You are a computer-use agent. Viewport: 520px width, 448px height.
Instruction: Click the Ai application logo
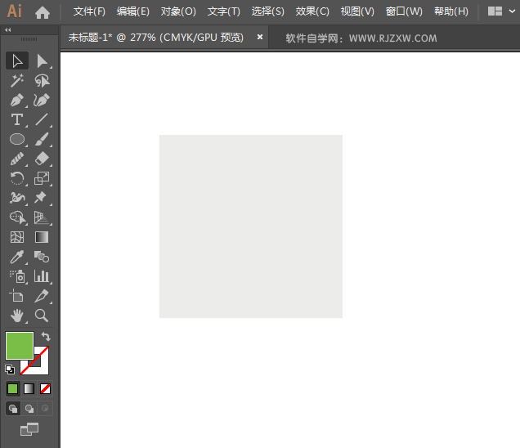[14, 11]
